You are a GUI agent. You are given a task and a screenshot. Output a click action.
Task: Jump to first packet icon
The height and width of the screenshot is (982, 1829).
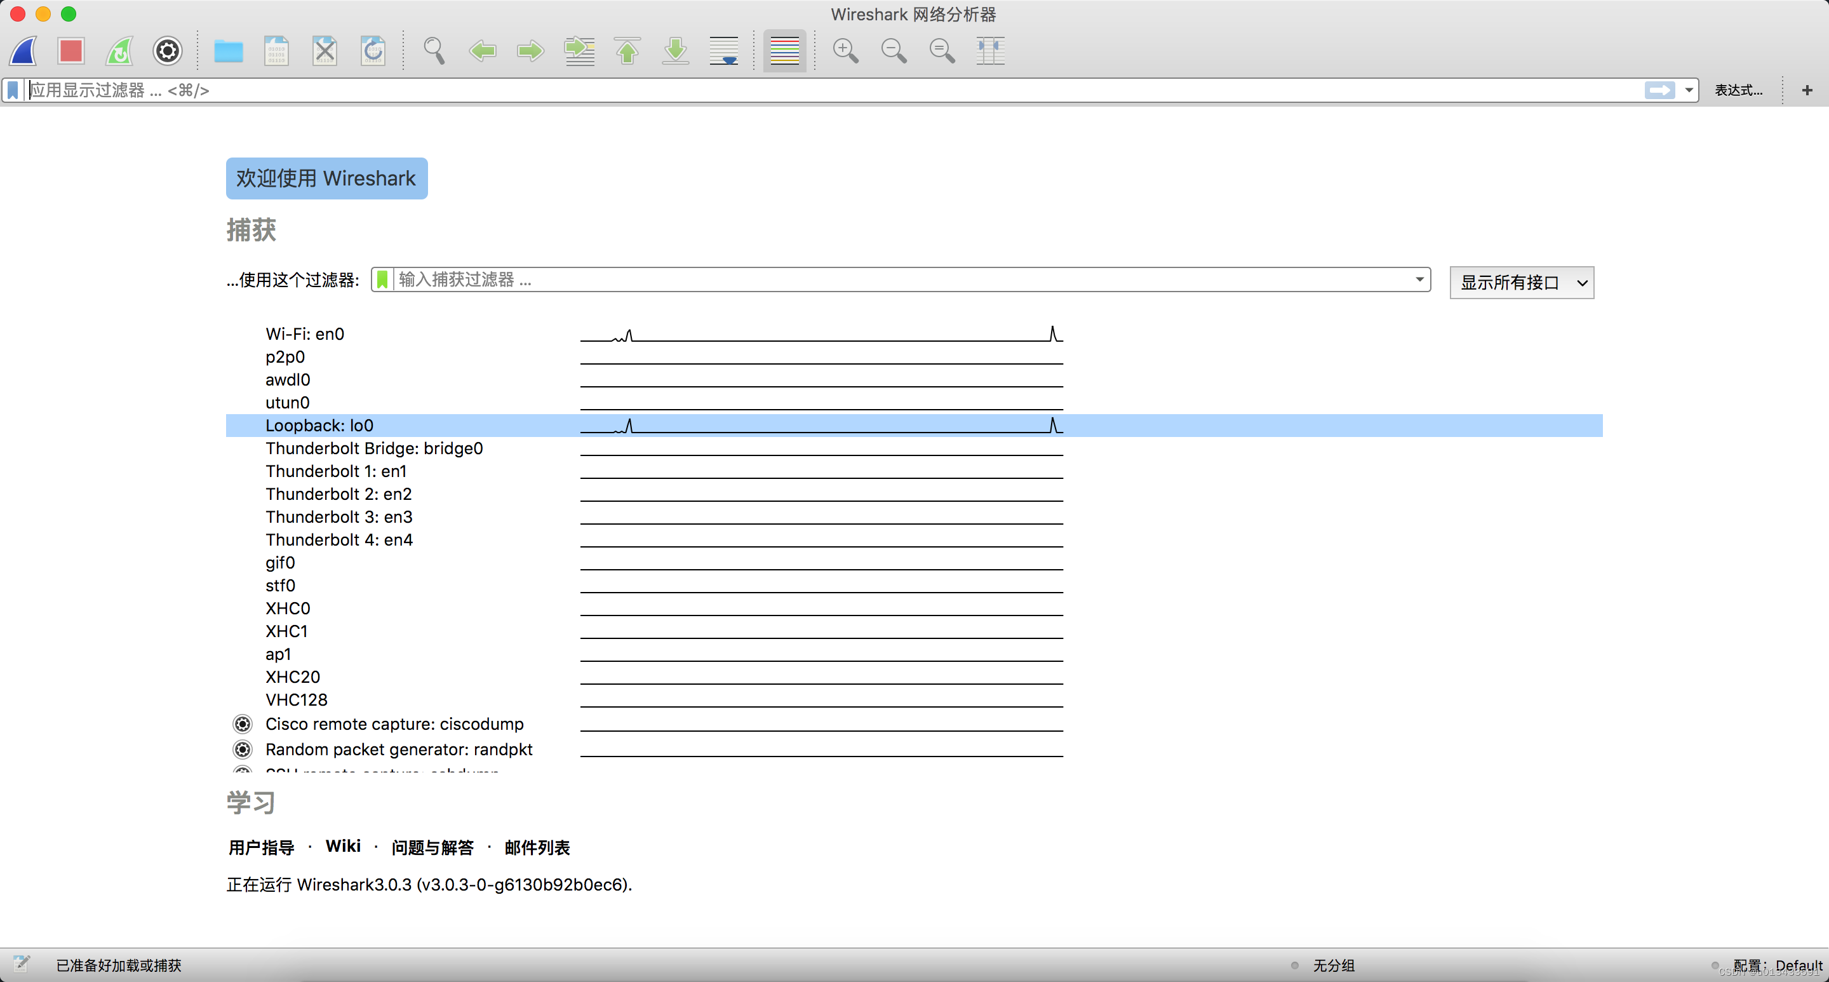tap(627, 51)
